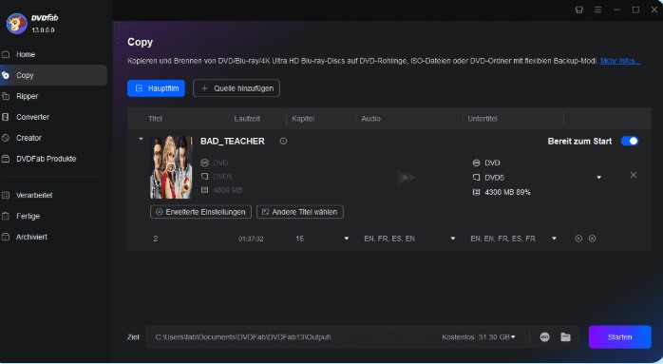Open info icon next to BAD_TEACHER

(x=283, y=142)
